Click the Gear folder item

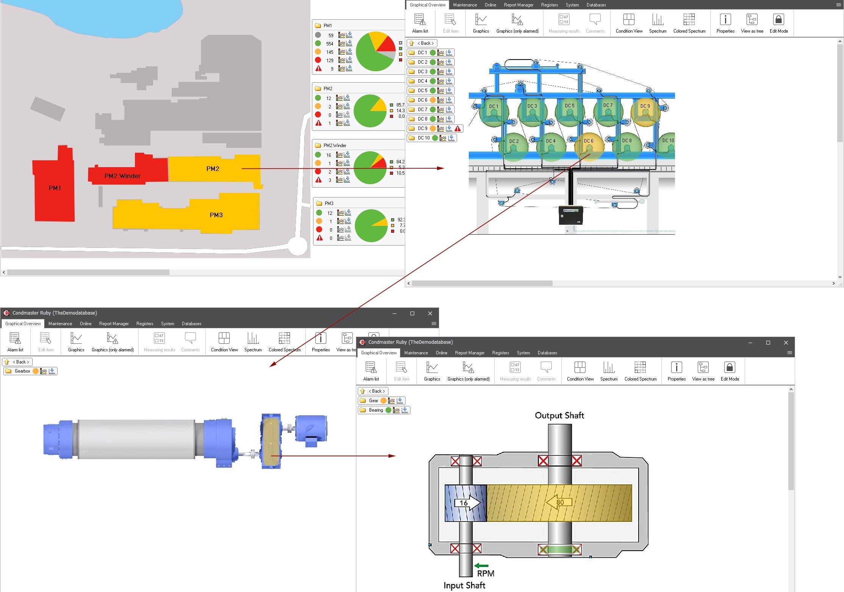coord(381,401)
